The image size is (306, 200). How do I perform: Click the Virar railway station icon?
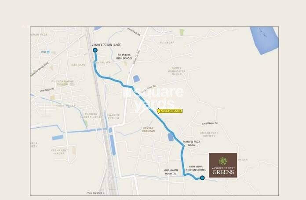tap(48, 52)
